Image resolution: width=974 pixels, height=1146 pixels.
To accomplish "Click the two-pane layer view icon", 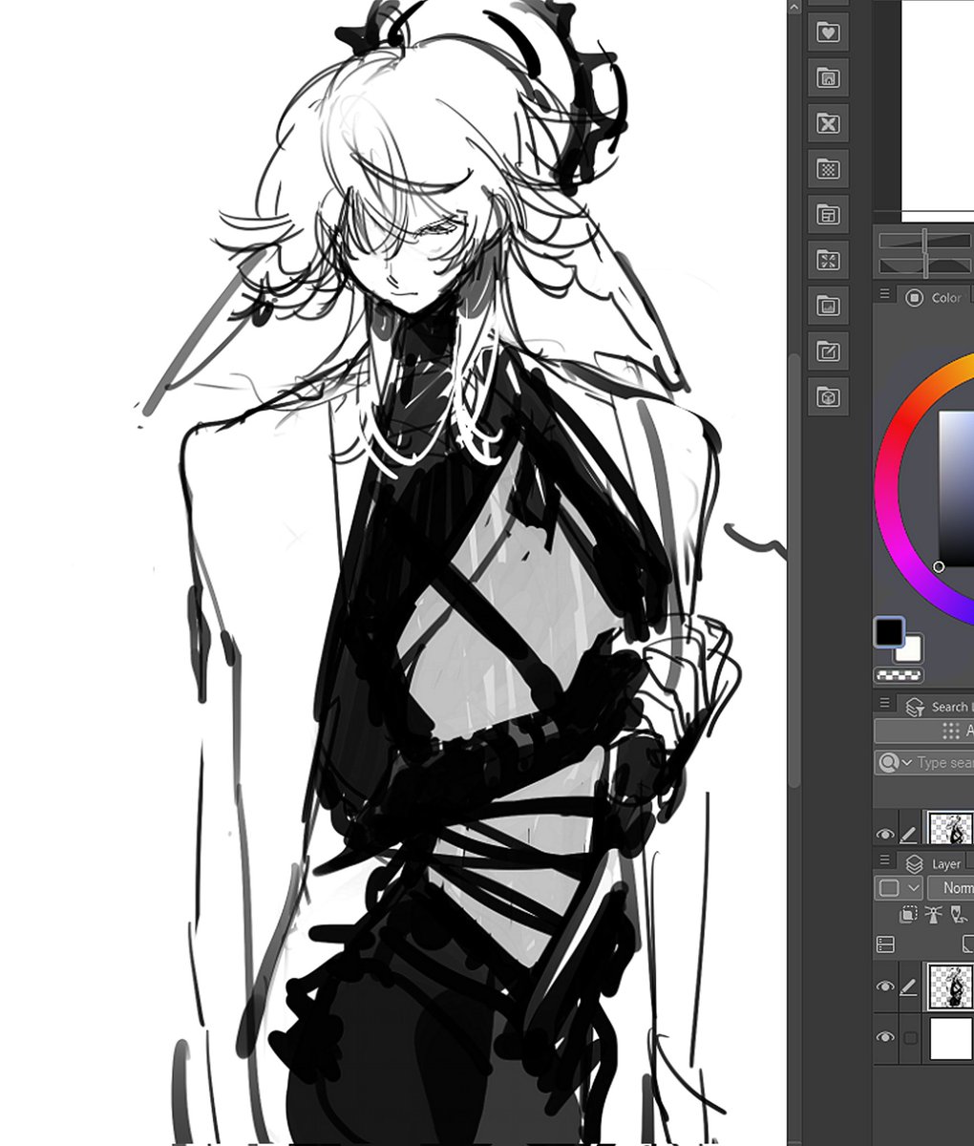I will coord(886,944).
